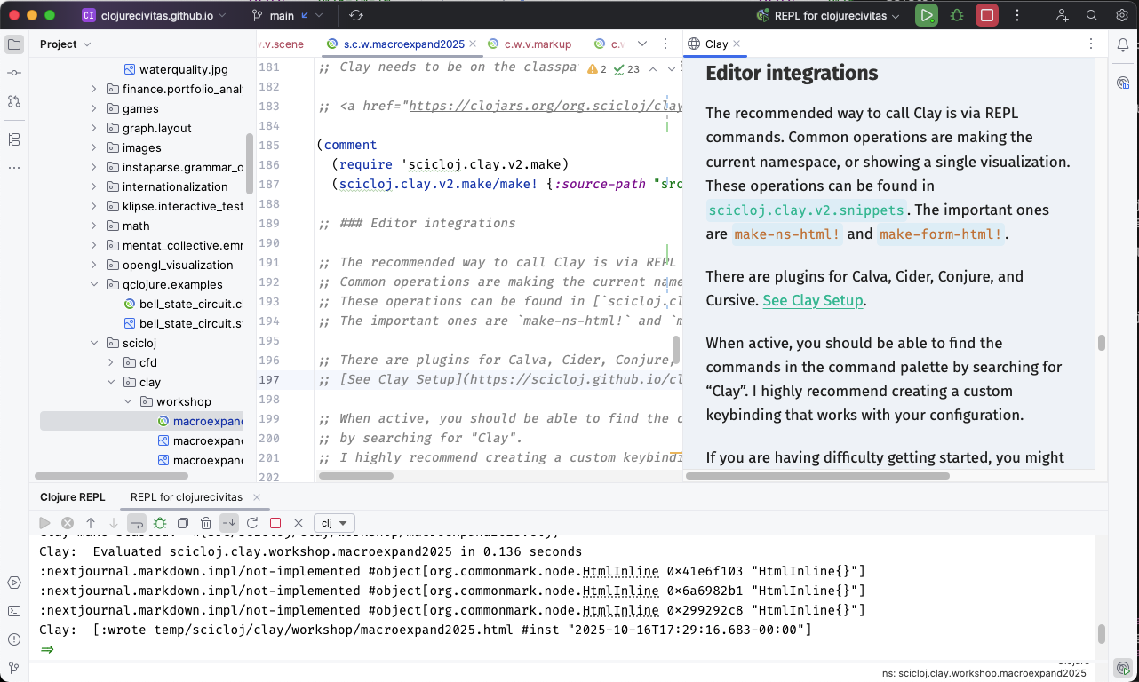
Task: Open IDE settings gear icon
Action: pyautogui.click(x=1121, y=15)
